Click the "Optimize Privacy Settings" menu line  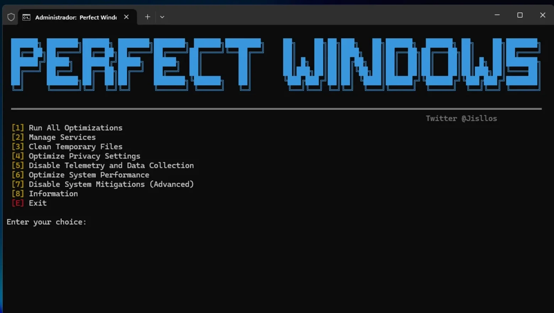[x=76, y=156]
